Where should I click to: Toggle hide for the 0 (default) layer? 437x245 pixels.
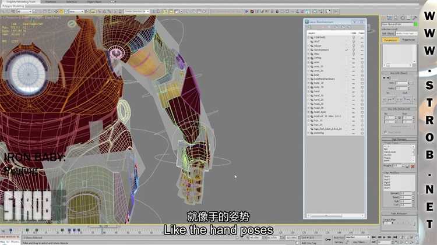tap(354, 37)
